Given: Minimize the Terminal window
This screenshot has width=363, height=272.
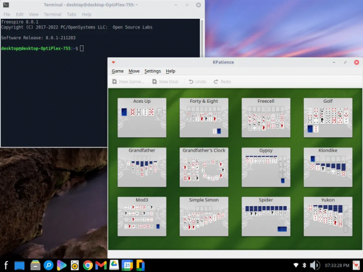Looking at the screenshot, I should point(176,5).
